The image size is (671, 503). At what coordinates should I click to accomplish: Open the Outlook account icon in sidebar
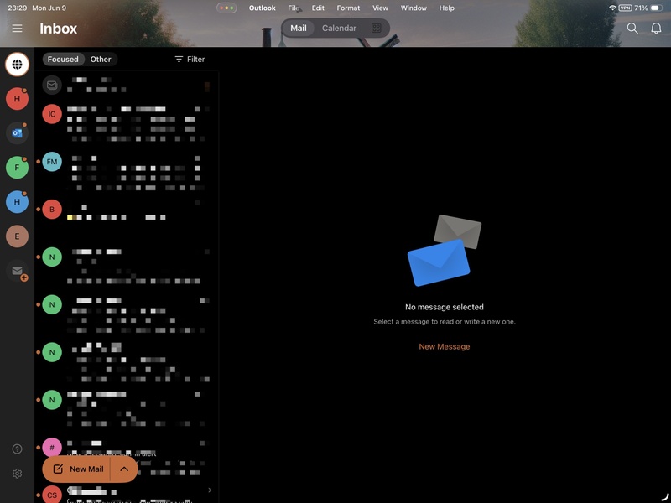pos(17,133)
